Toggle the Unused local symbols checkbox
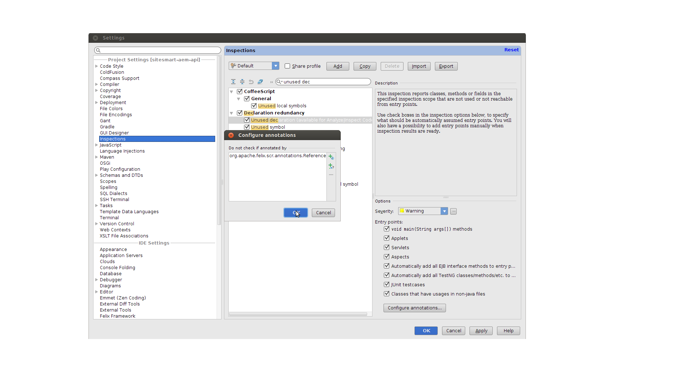This screenshot has width=685, height=385. 254,106
